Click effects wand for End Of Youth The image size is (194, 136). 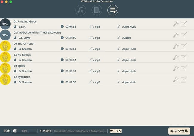(176, 46)
